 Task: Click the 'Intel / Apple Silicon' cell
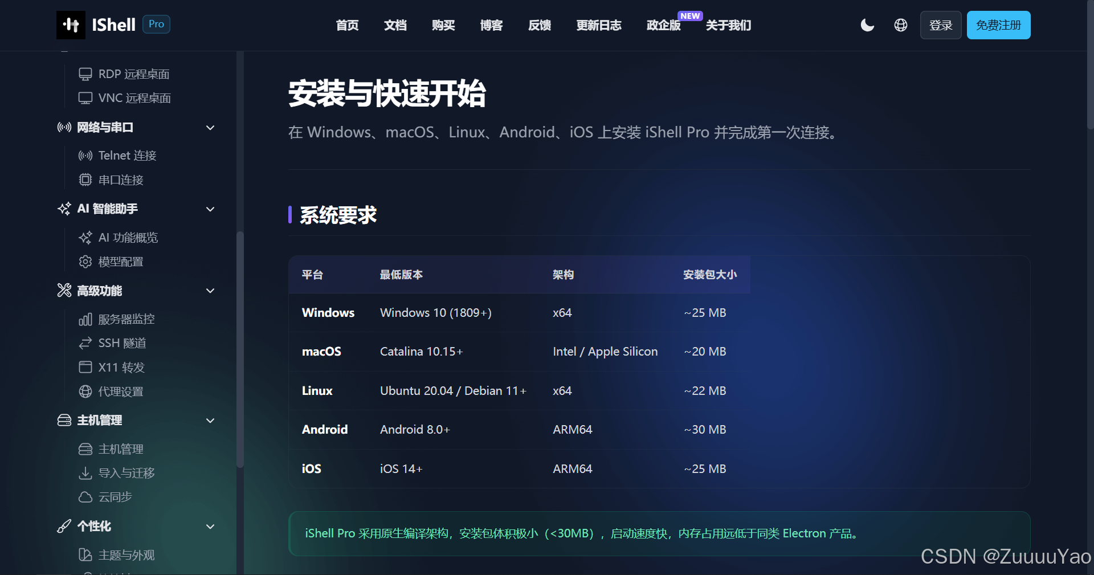[605, 352]
